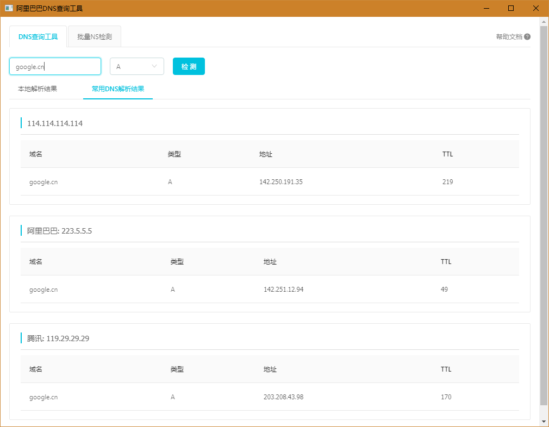Open the 帮助文档 link text
Image resolution: width=549 pixels, height=427 pixels.
click(x=509, y=37)
